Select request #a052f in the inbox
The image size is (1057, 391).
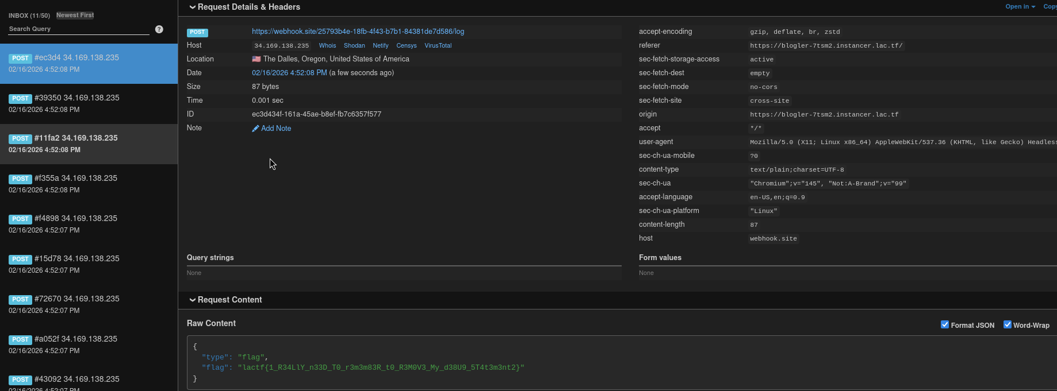pyautogui.click(x=89, y=345)
